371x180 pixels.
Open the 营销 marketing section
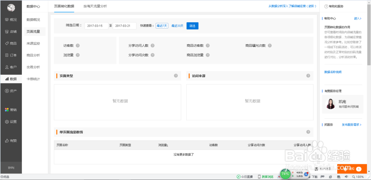coord(11,110)
